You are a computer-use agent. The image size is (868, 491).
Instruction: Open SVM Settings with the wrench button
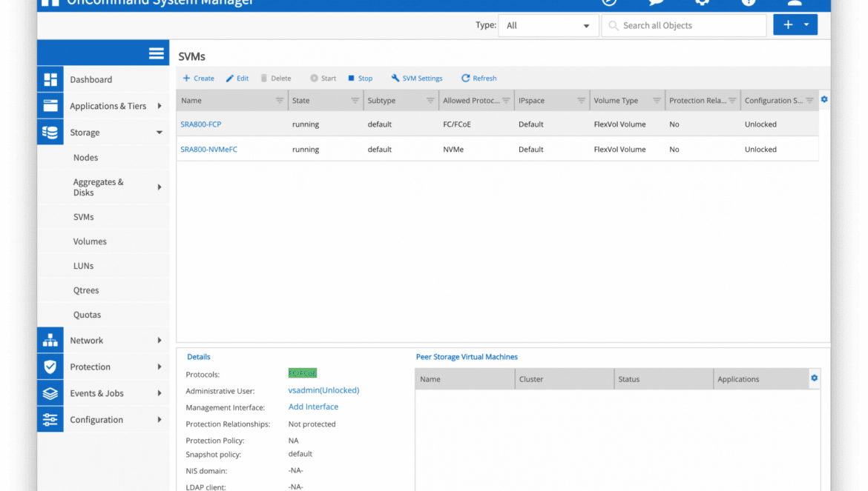point(417,79)
